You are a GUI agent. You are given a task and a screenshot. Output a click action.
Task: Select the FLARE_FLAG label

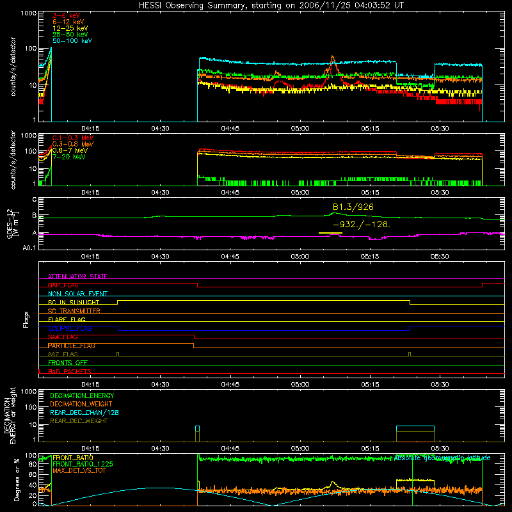[x=67, y=319]
